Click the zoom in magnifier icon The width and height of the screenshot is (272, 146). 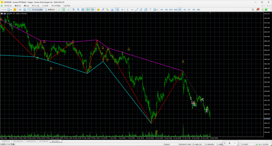point(74,10)
